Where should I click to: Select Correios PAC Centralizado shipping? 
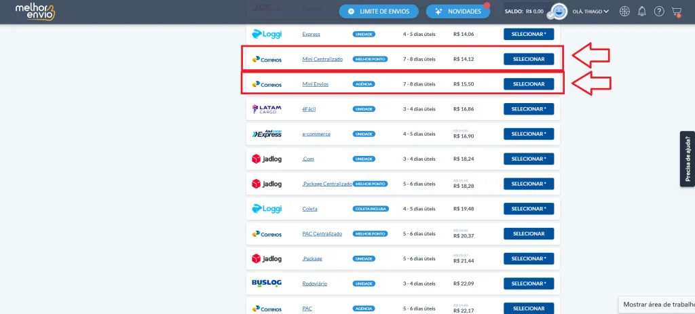tap(529, 233)
